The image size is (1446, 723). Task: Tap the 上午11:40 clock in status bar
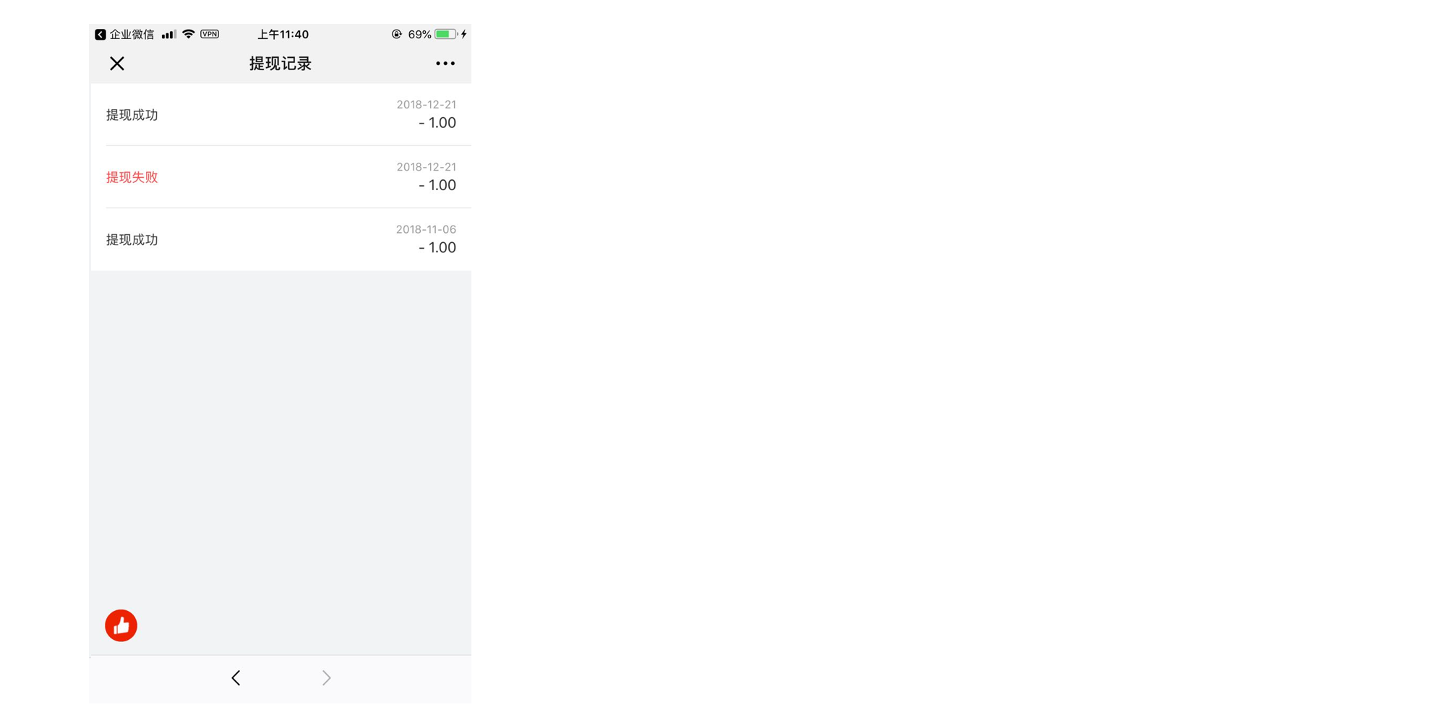point(283,34)
